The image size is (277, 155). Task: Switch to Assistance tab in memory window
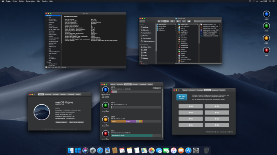point(215,90)
